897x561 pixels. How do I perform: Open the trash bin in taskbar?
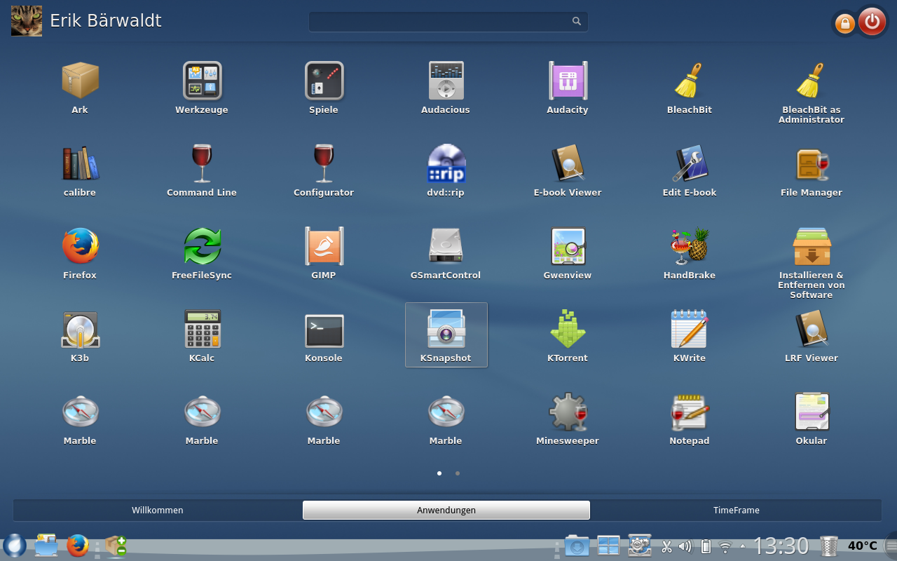pos(829,546)
